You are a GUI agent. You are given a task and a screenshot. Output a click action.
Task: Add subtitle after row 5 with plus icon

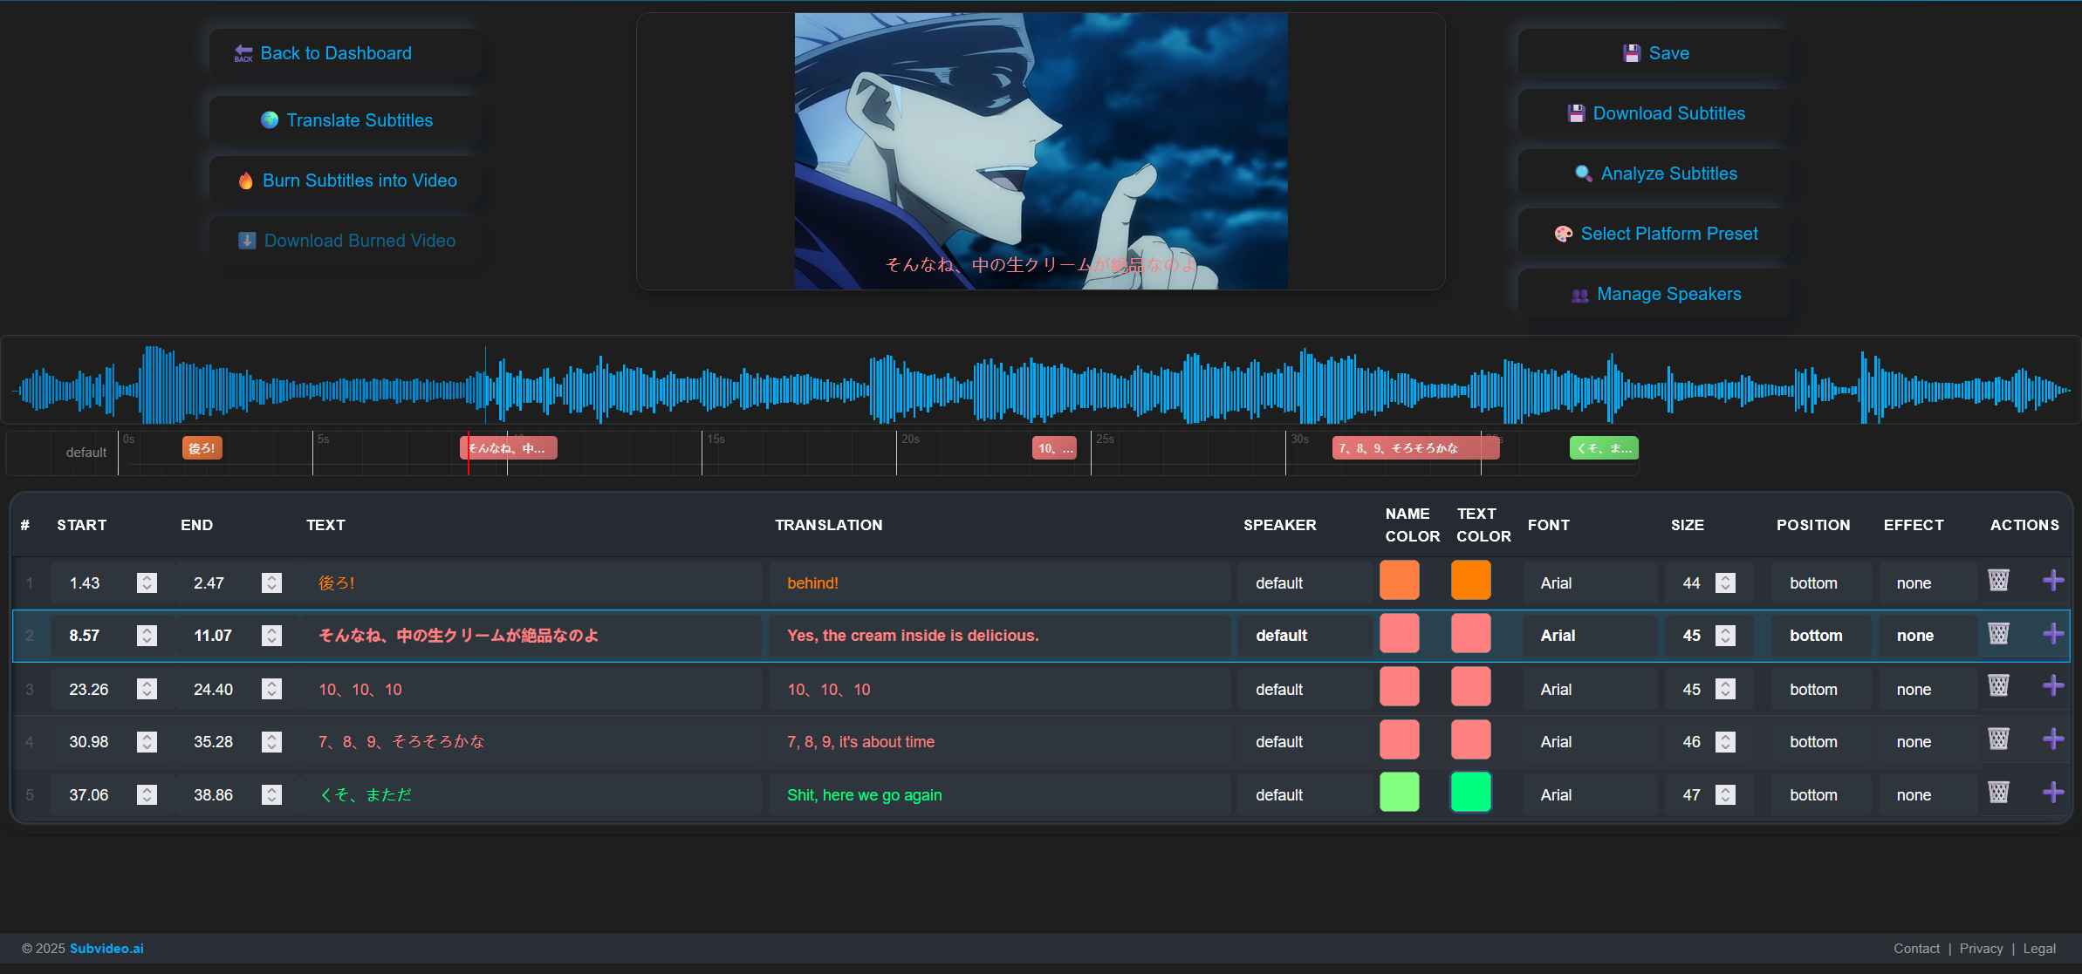click(x=2053, y=793)
